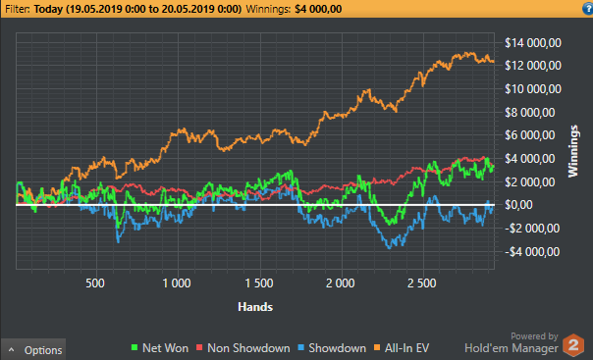Open the help question mark icon
The width and height of the screenshot is (593, 360).
click(x=588, y=9)
